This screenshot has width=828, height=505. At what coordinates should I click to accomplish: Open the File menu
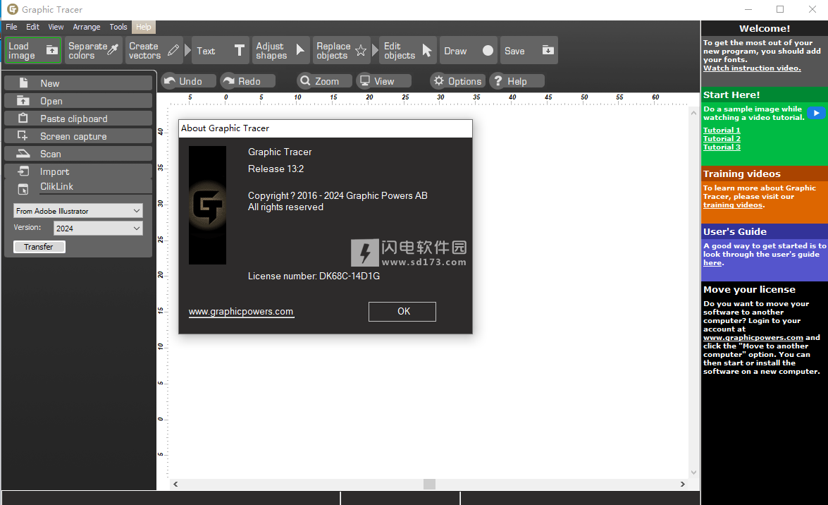point(11,27)
